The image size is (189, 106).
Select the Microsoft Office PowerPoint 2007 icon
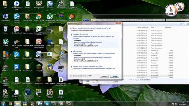pyautogui.click(x=39, y=43)
